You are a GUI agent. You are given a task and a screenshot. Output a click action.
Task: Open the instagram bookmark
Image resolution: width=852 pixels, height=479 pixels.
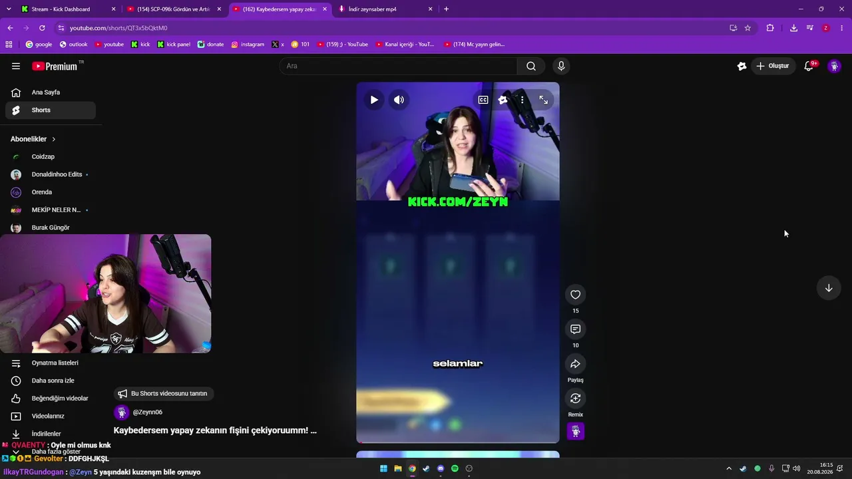tap(248, 45)
